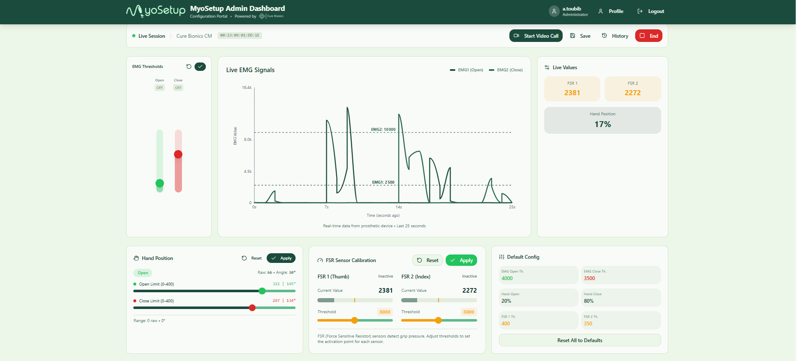Click the FSR 2 (Index) threshold slider handle

439,320
